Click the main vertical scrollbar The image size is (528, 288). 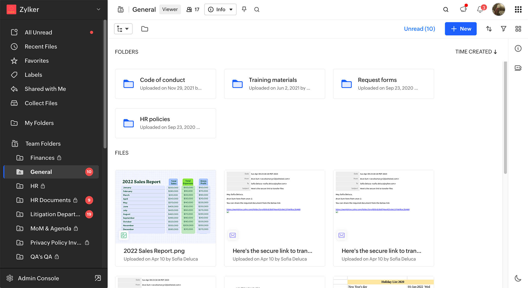tap(505, 117)
